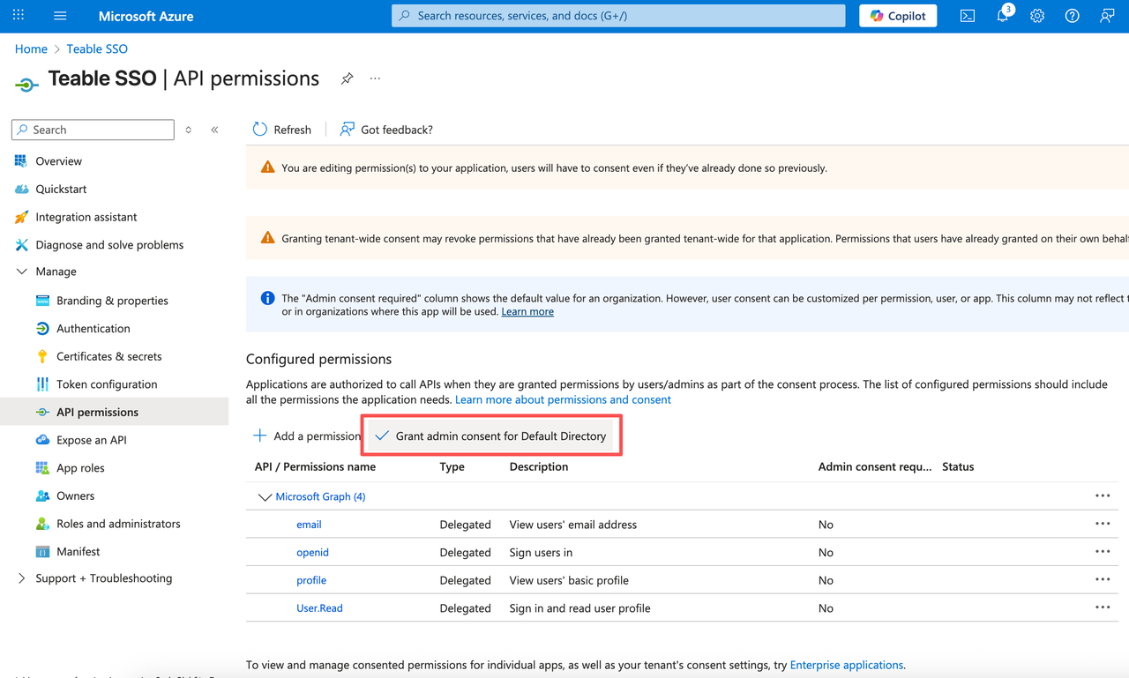This screenshot has width=1129, height=678.
Task: Click the Refresh icon
Action: (260, 130)
